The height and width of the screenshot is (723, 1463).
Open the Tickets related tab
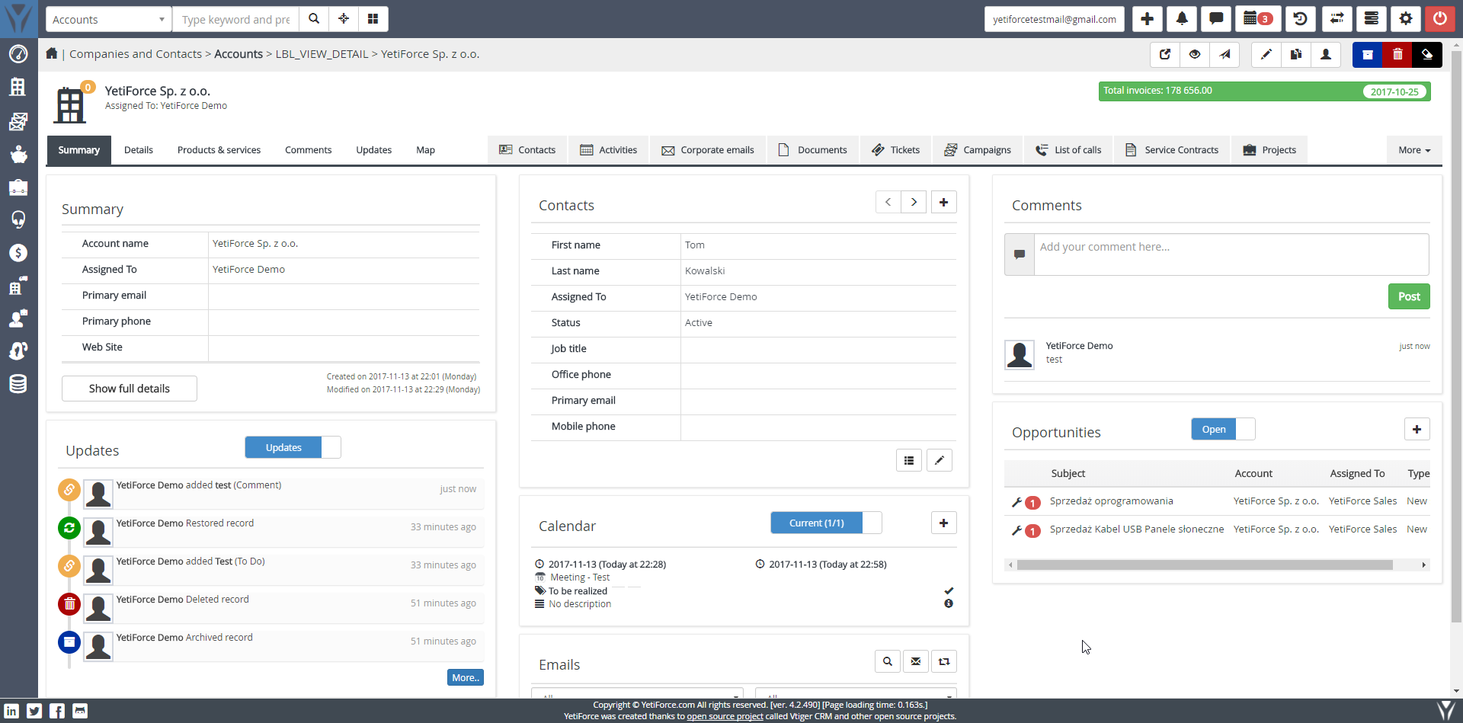click(895, 150)
